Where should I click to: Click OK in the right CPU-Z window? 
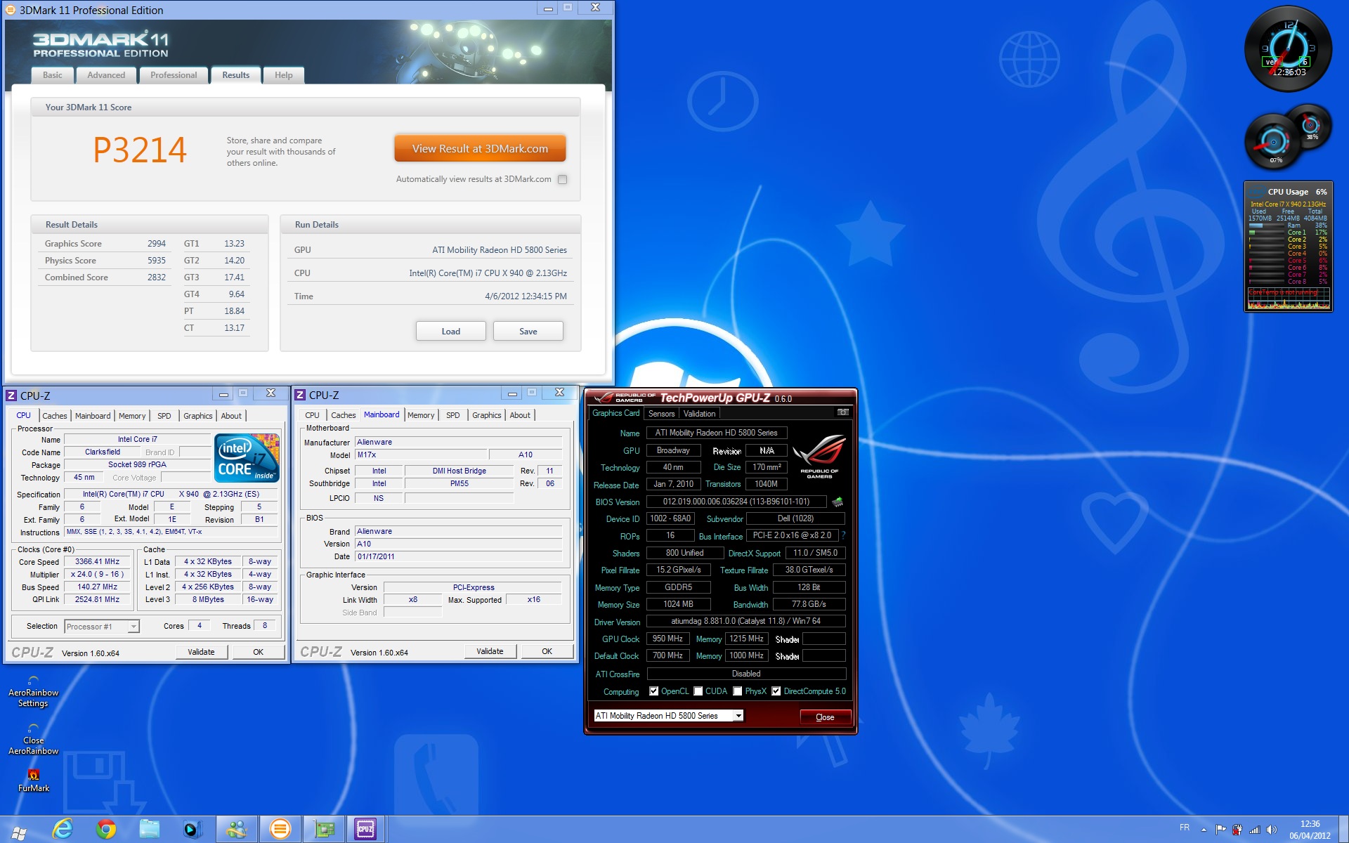[x=547, y=651]
